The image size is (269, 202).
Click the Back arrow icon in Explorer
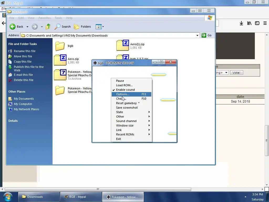13,27
